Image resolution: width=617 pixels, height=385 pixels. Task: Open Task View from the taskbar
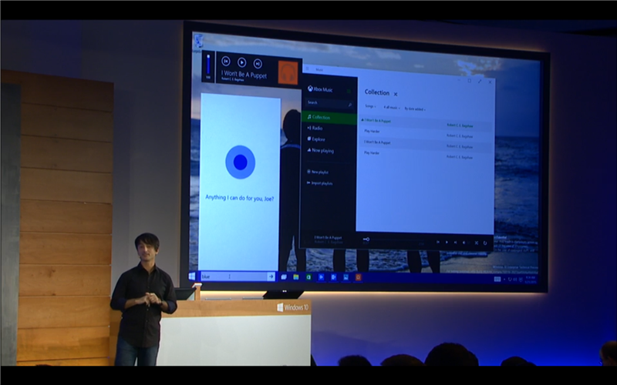pyautogui.click(x=283, y=277)
